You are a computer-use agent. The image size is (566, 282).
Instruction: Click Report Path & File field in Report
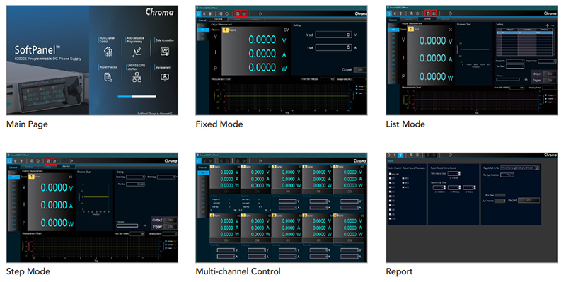(518, 168)
